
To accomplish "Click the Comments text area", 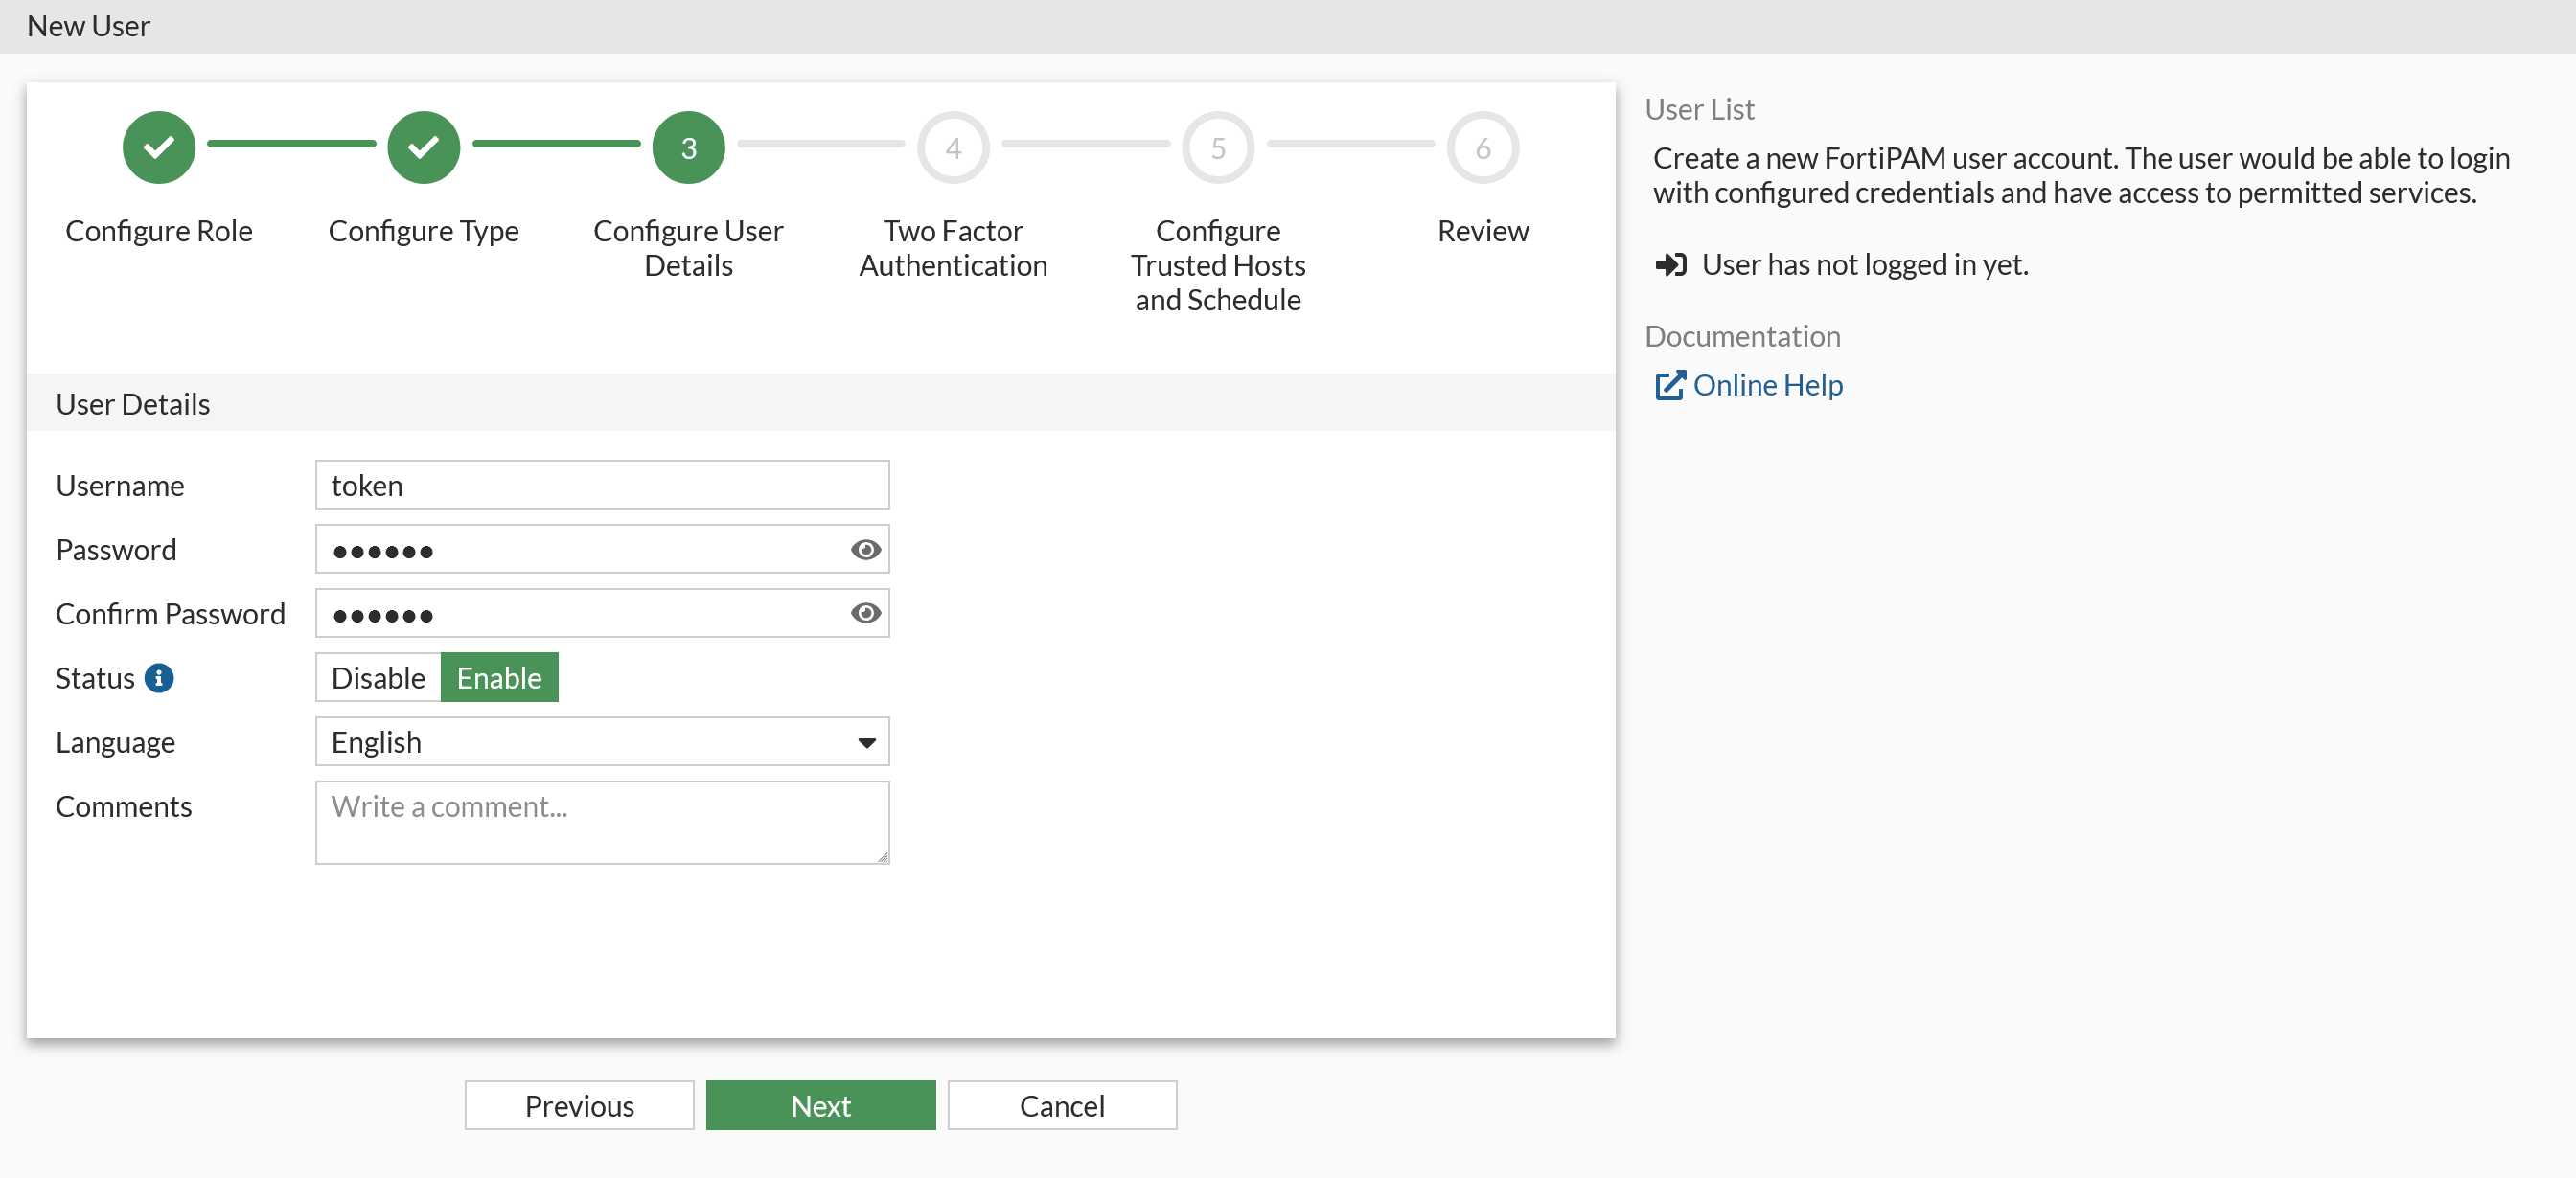I will pos(601,822).
